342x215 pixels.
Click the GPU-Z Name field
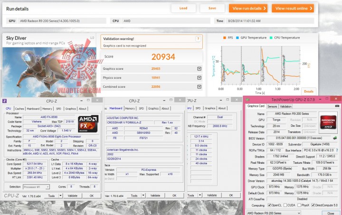coord(292,114)
